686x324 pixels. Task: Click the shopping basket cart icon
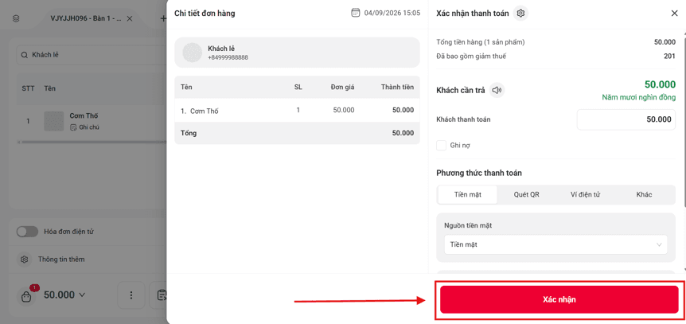(27, 296)
